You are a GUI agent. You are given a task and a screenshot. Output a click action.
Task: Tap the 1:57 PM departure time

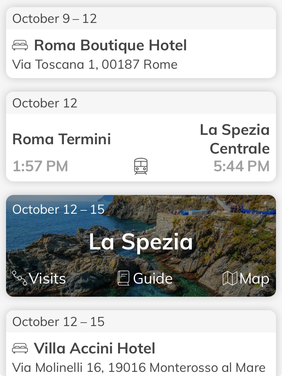pos(40,166)
